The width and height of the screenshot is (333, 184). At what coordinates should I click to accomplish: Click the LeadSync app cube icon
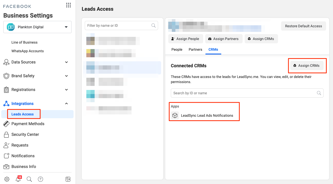coord(175,115)
